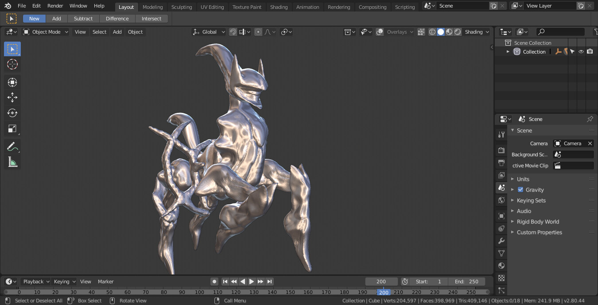Switch to Material properties tab

(x=501, y=266)
